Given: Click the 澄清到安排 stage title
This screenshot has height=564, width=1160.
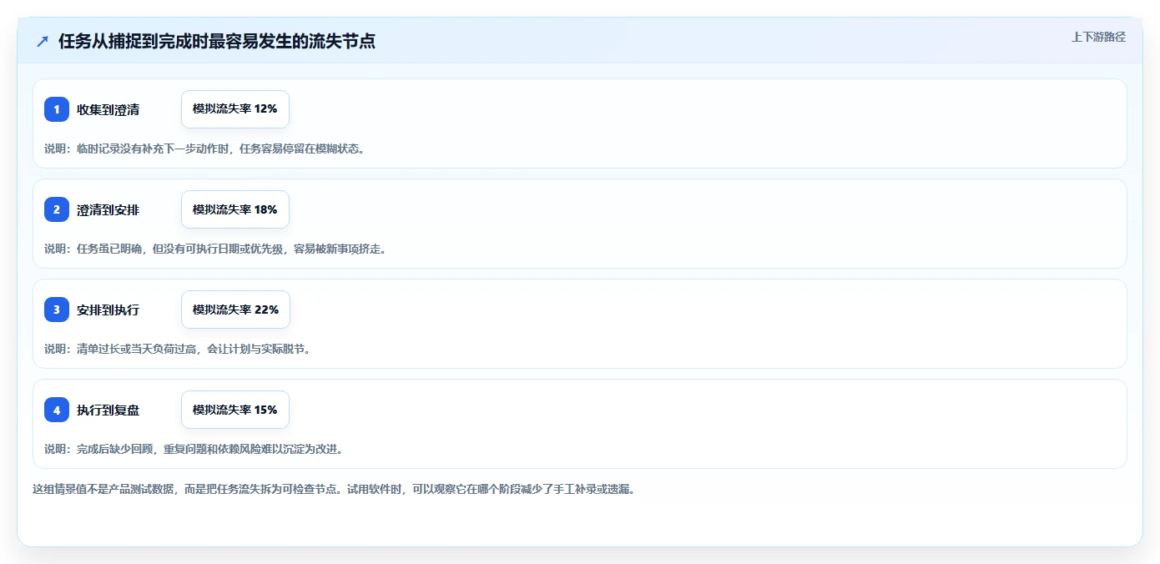Looking at the screenshot, I should 108,209.
